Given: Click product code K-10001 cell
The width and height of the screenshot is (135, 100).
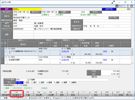Looking at the screenshot, I should (23, 57).
